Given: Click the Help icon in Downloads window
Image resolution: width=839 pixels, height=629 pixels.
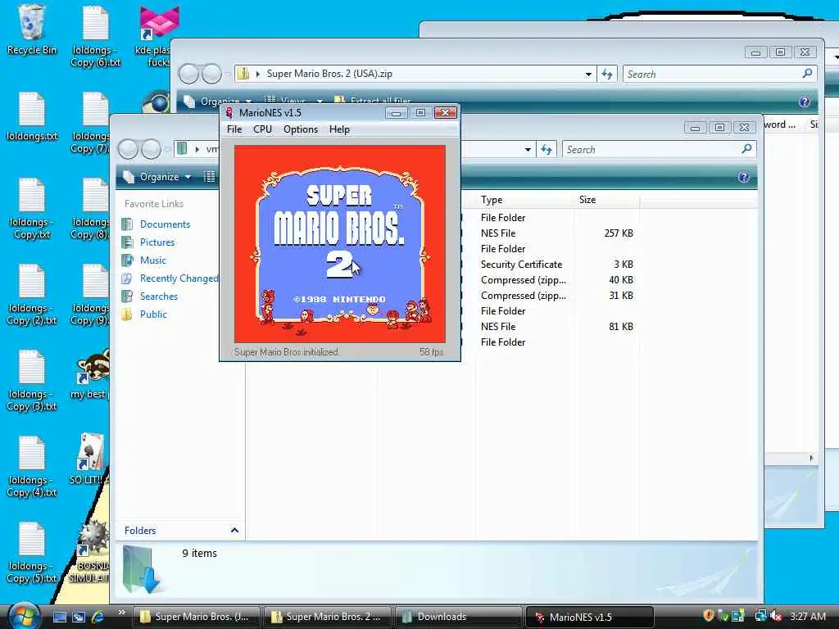Looking at the screenshot, I should [x=743, y=177].
